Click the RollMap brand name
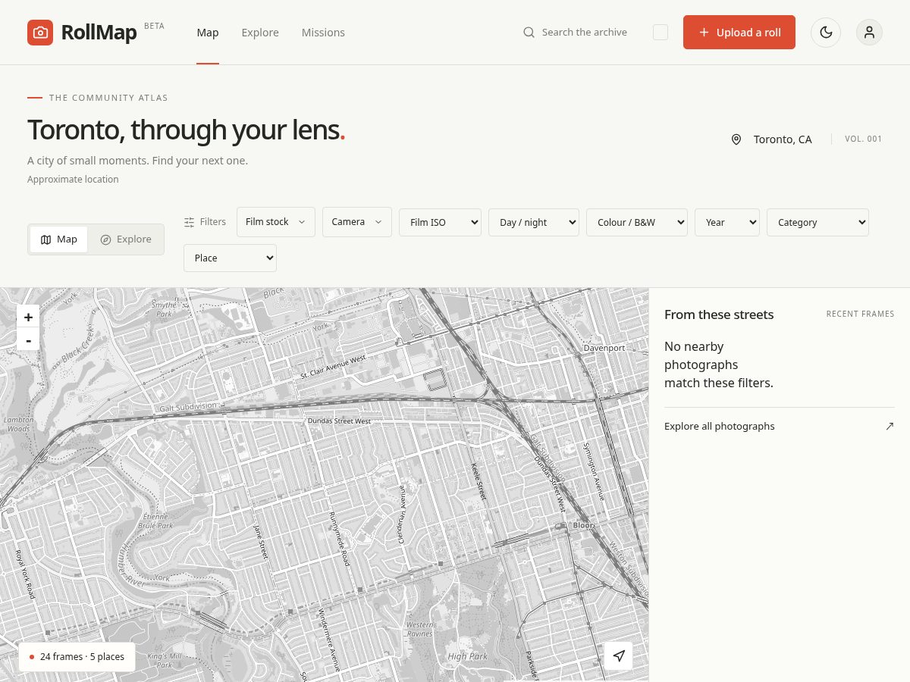 [x=99, y=33]
